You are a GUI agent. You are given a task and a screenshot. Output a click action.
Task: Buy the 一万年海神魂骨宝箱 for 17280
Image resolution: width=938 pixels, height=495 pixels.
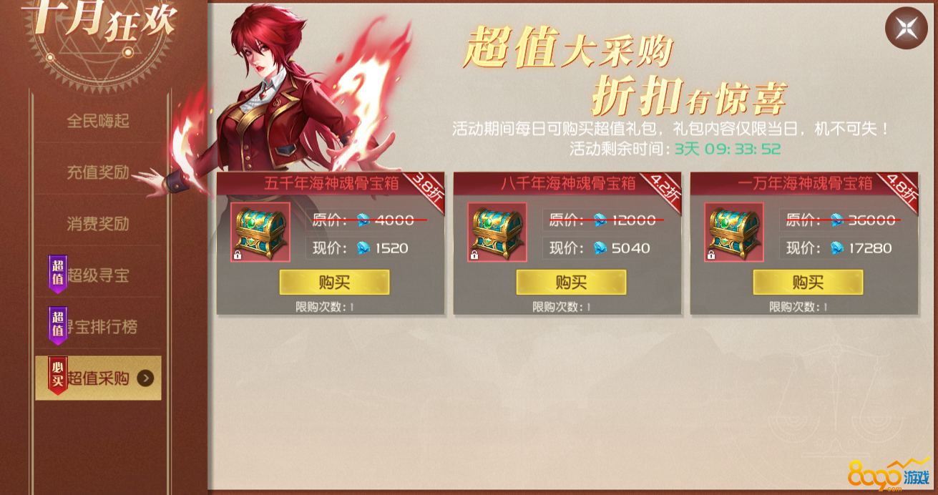coord(808,282)
